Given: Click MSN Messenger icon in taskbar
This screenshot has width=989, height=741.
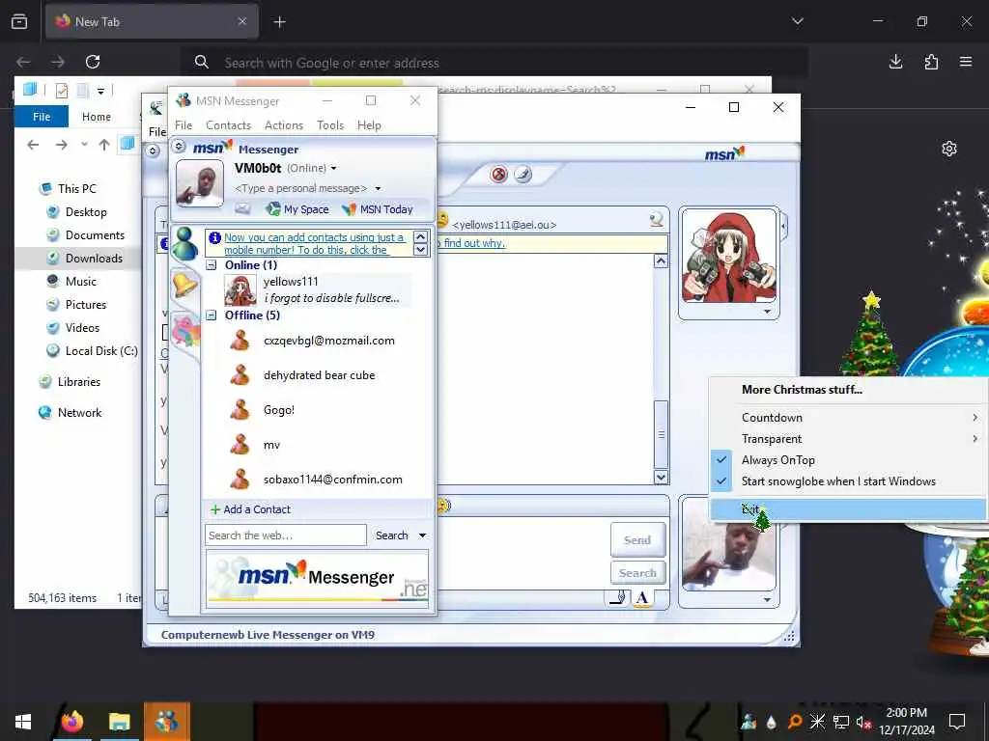Looking at the screenshot, I should [x=166, y=722].
